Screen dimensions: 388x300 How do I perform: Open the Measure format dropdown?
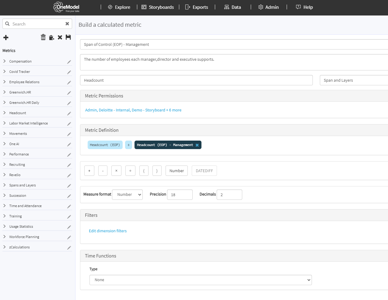127,195
